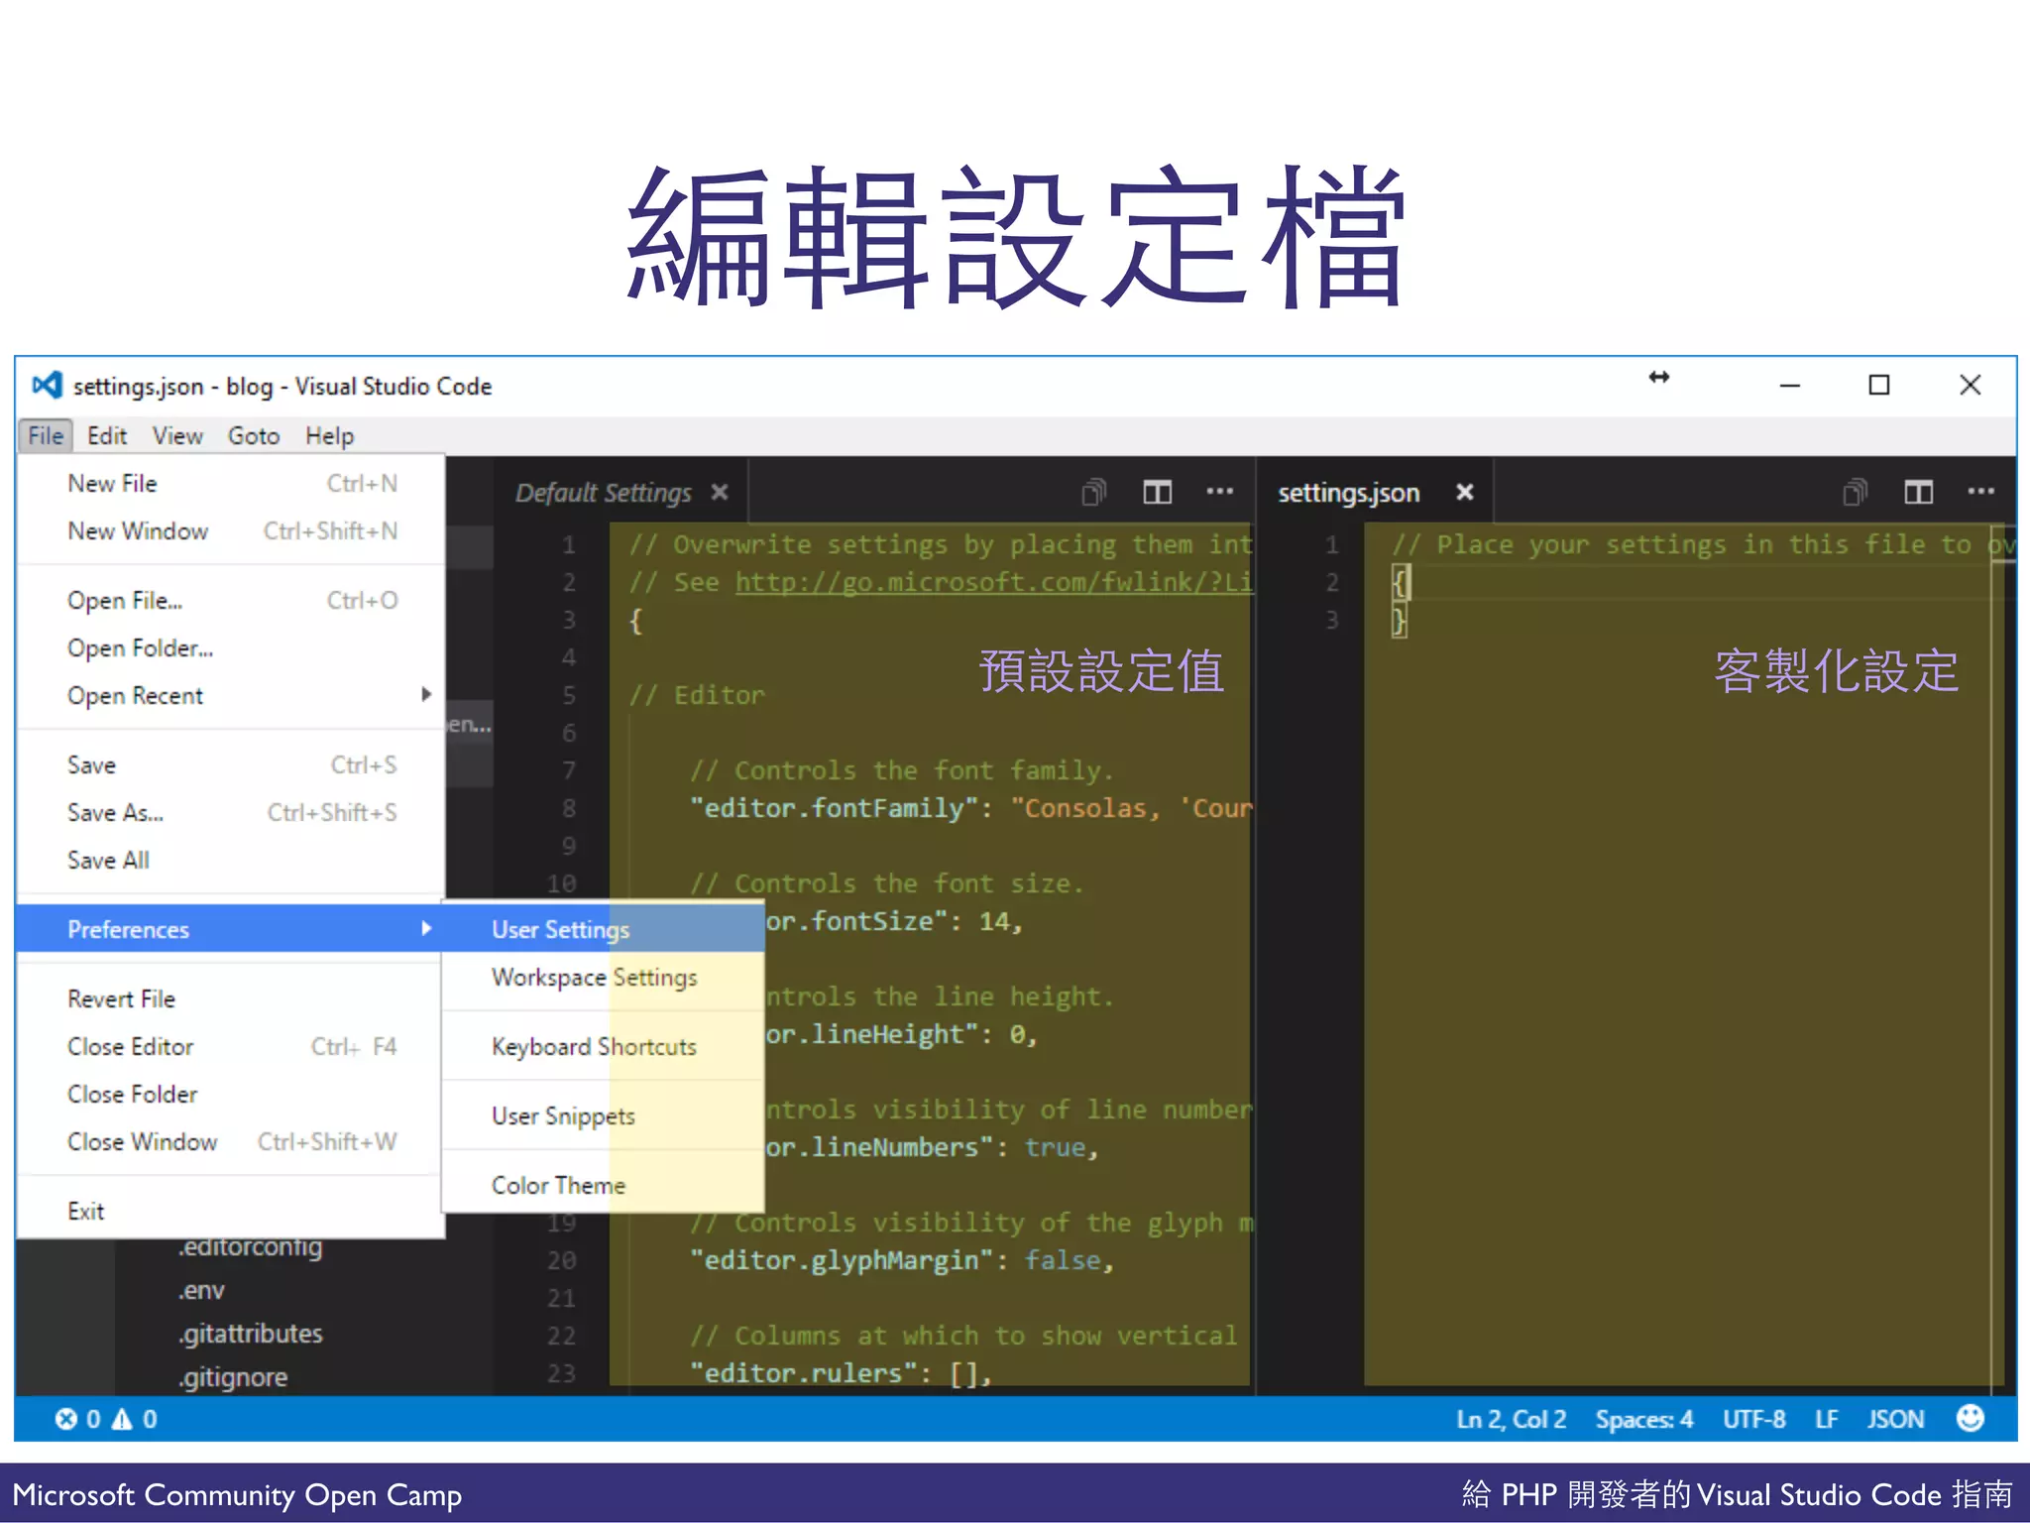The height and width of the screenshot is (1523, 2030).
Task: Expand the Preferences submenu arrow
Action: coord(426,928)
